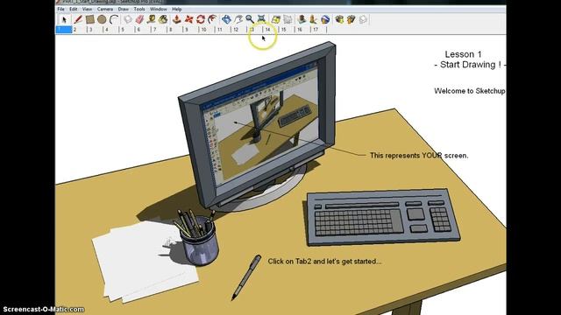The image size is (561, 315).
Task: Open the Draw menu
Action: pyautogui.click(x=123, y=9)
